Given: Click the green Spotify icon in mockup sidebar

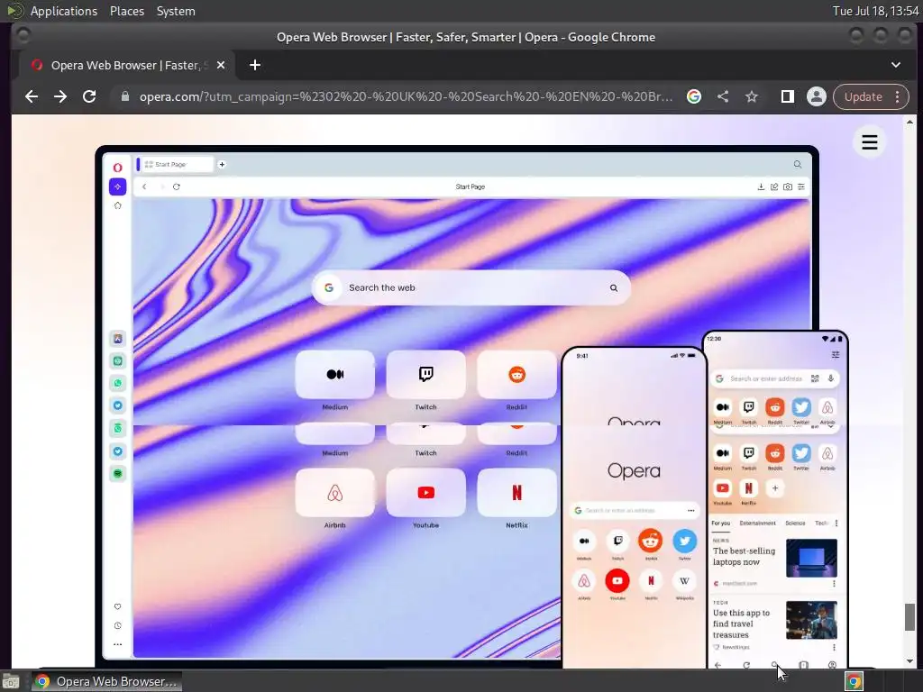Looking at the screenshot, I should click(x=118, y=474).
